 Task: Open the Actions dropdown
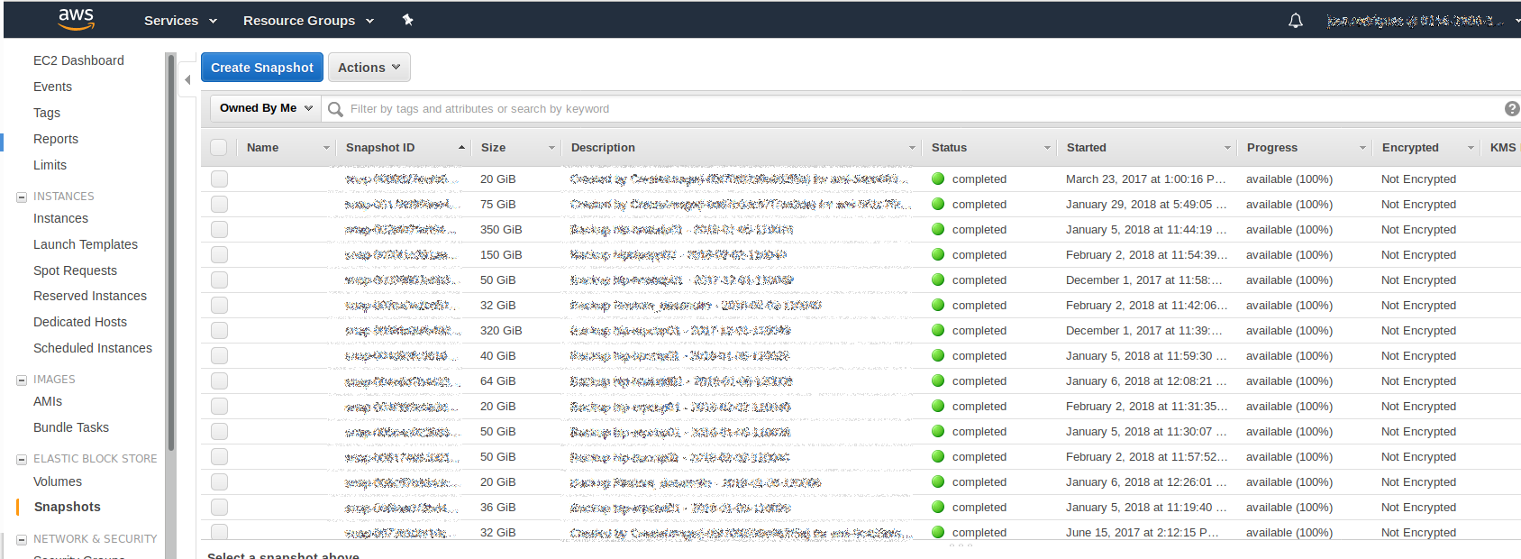tap(369, 68)
